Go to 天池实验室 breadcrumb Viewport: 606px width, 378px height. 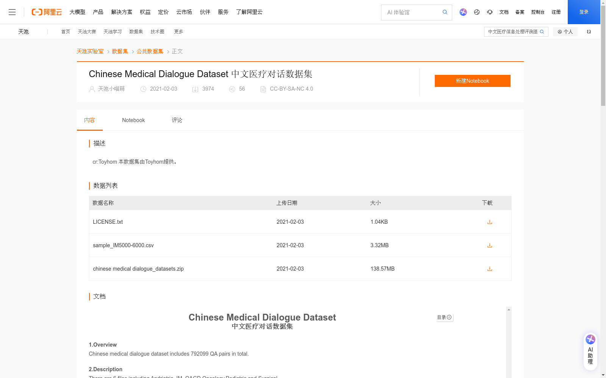click(90, 51)
